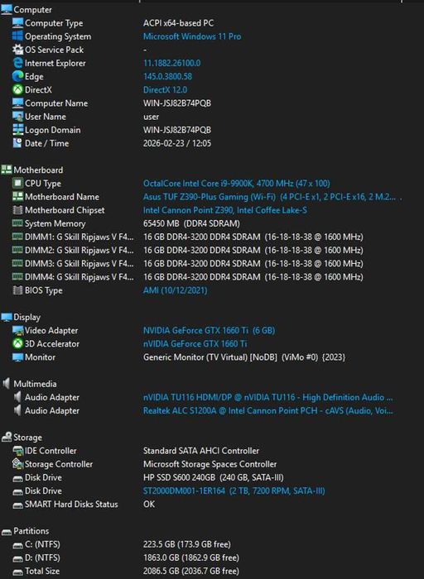Open the 3D Accelerator nVIDIA GeForce GTX 1660 Ti link
424x579 pixels.
pos(195,343)
